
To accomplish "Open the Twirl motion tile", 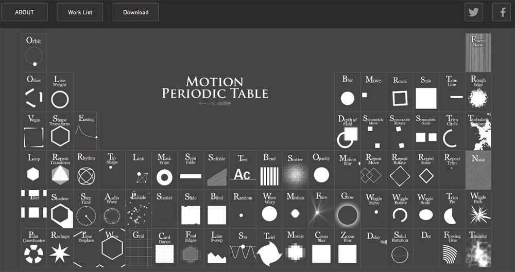I will [x=269, y=248].
